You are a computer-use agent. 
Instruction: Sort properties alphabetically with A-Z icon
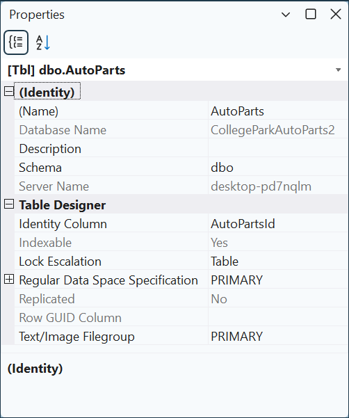click(x=43, y=42)
